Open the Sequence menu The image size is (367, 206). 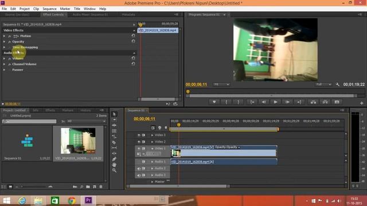point(49,9)
